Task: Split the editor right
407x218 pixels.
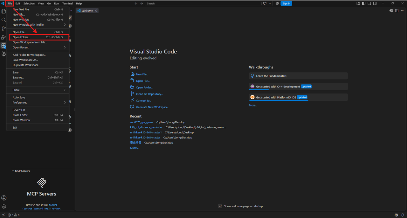Action: pyautogui.click(x=397, y=11)
